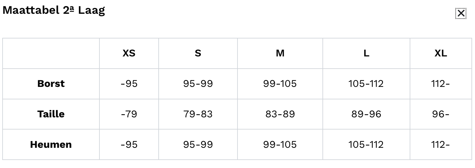This screenshot has height=168, width=475.
Task: Select the XS column header
Action: pos(129,53)
